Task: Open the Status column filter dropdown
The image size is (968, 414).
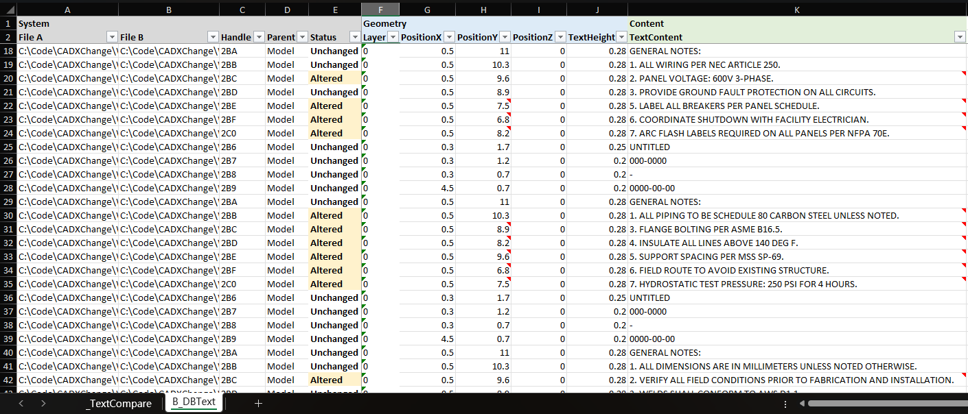Action: click(x=355, y=37)
